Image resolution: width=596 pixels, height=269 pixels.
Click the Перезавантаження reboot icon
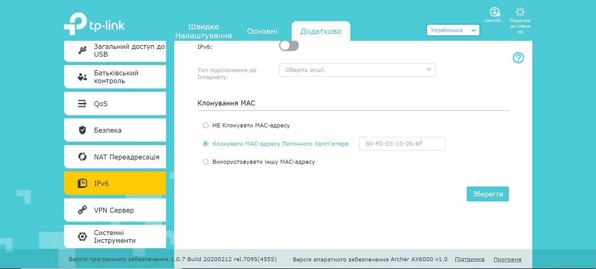[x=520, y=12]
